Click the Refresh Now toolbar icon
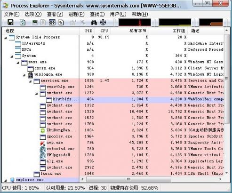Image resolution: width=232 pixels, height=193 pixels. (23, 23)
